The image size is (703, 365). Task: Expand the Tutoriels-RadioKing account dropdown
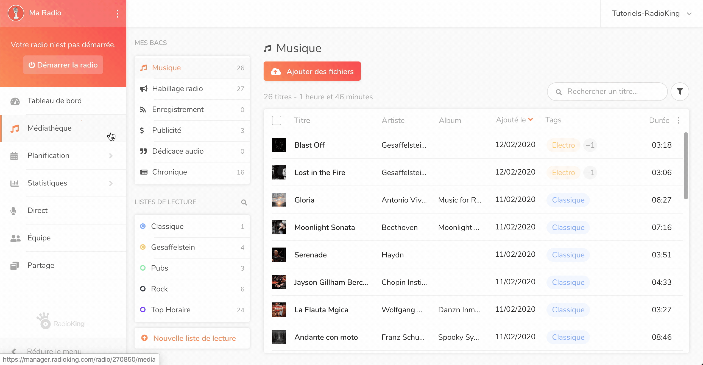[x=689, y=14]
